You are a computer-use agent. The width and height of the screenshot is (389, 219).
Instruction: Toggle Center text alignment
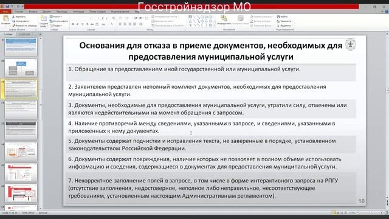tap(125, 24)
